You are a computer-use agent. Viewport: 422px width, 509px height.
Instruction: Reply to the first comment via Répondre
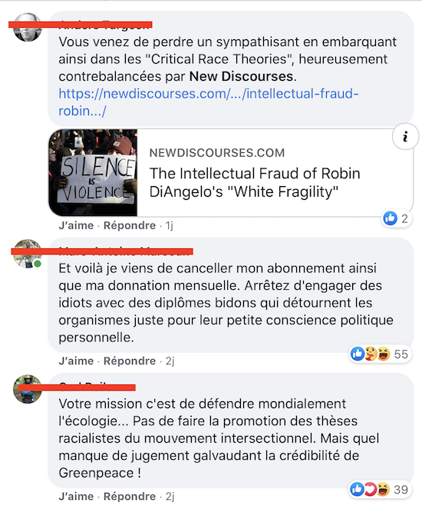click(x=130, y=225)
